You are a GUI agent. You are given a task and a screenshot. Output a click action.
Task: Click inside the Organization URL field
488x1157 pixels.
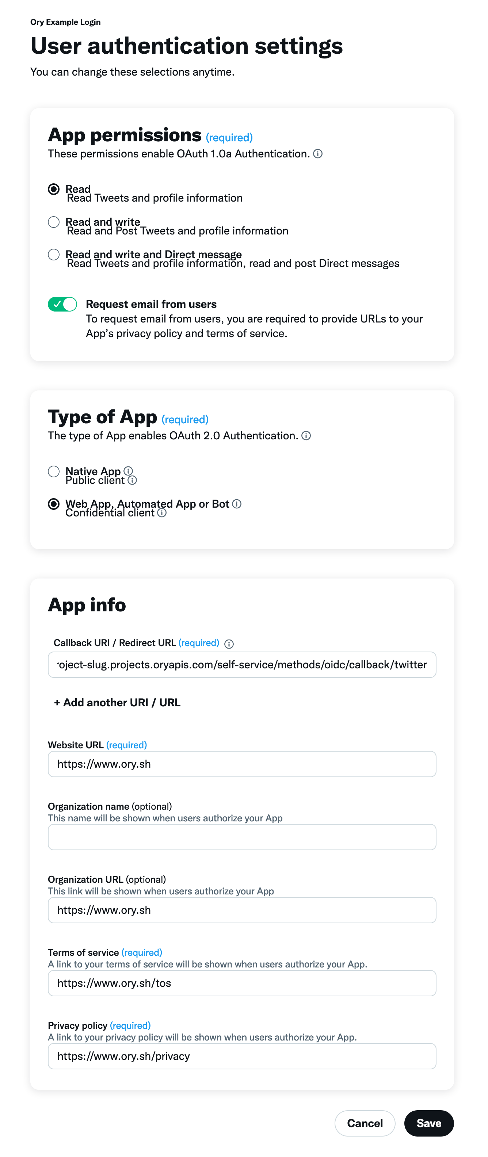(242, 910)
